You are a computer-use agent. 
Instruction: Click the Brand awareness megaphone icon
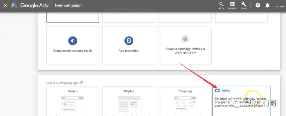(73, 41)
